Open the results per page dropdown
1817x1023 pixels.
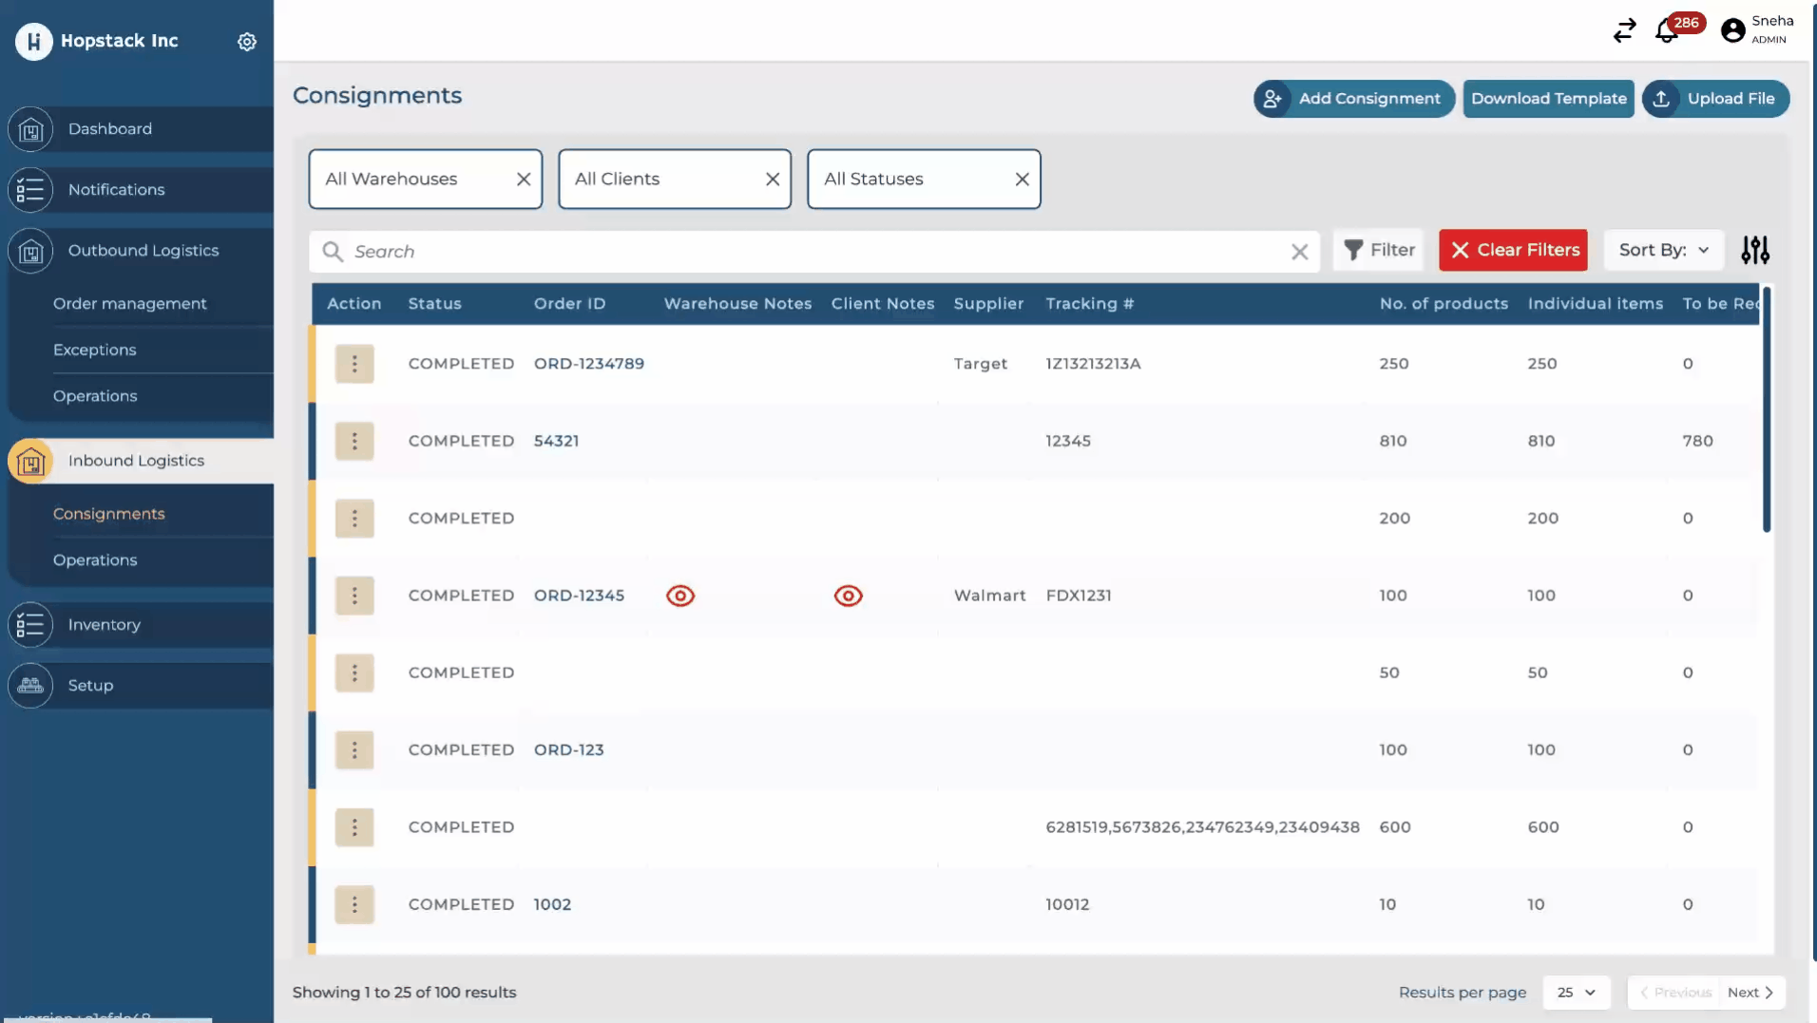1576,993
